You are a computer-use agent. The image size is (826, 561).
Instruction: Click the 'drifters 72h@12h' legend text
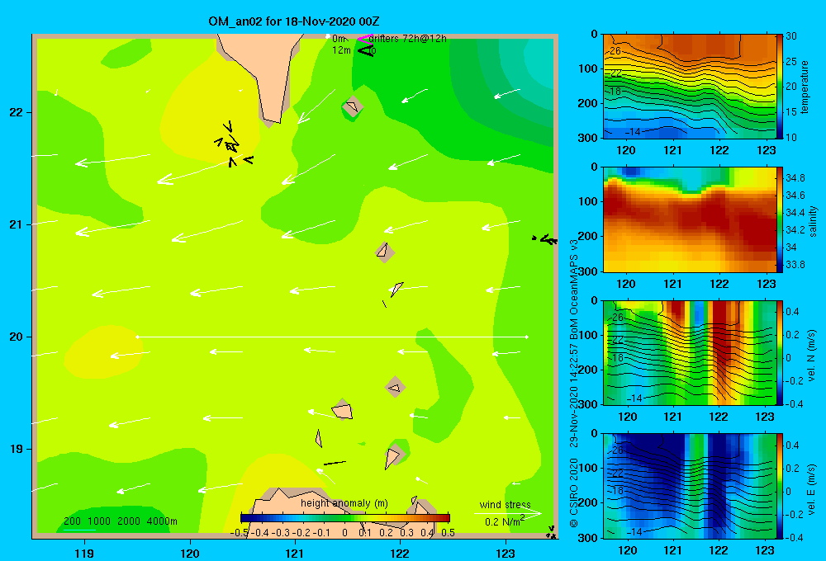[408, 39]
